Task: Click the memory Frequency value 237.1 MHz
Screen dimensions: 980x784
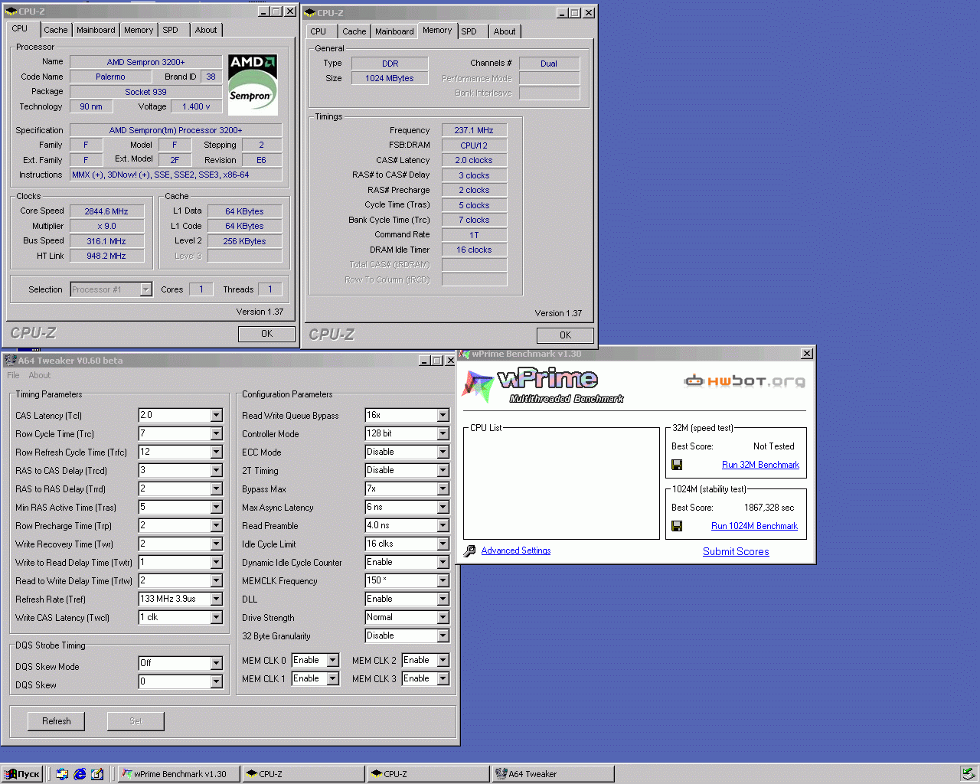Action: coord(474,130)
